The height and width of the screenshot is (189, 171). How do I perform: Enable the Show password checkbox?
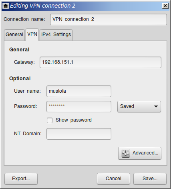click(x=50, y=120)
